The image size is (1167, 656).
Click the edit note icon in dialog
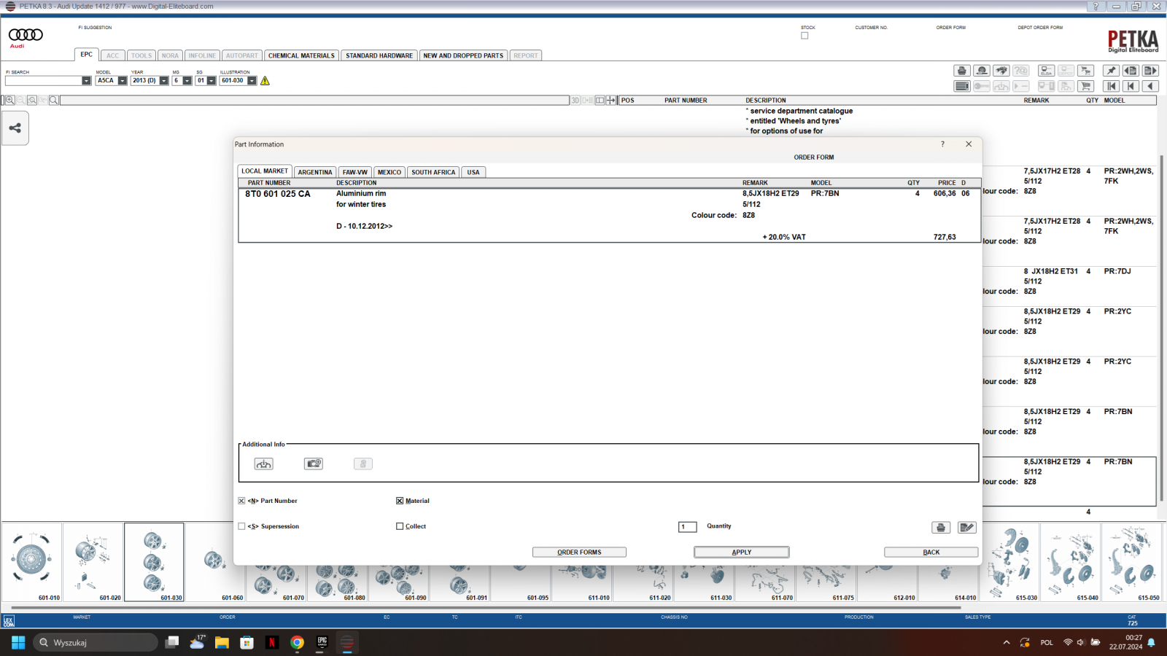click(x=967, y=528)
